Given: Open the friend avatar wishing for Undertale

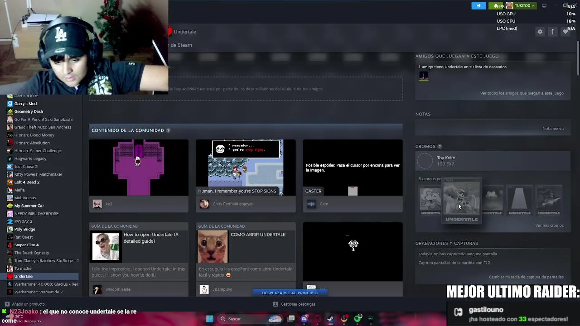Looking at the screenshot, I should click(x=424, y=76).
